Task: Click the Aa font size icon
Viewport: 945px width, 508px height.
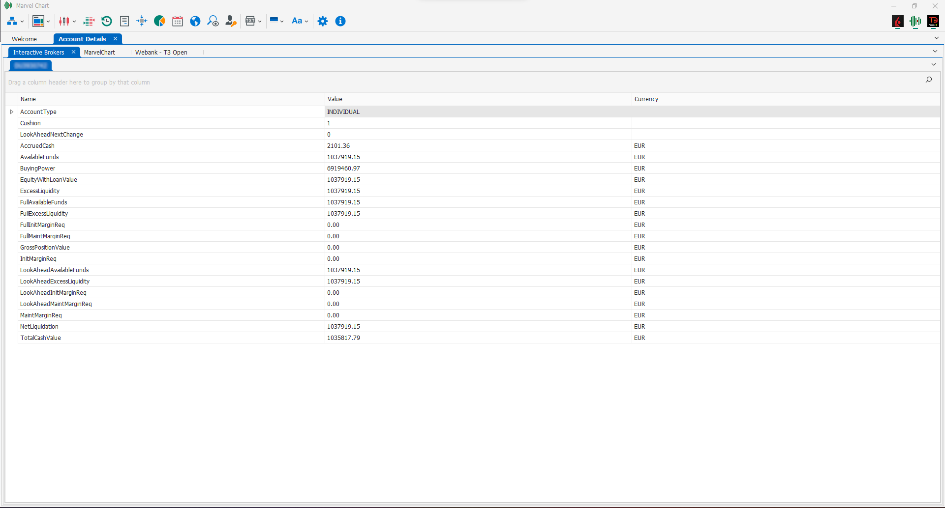Action: pyautogui.click(x=297, y=21)
